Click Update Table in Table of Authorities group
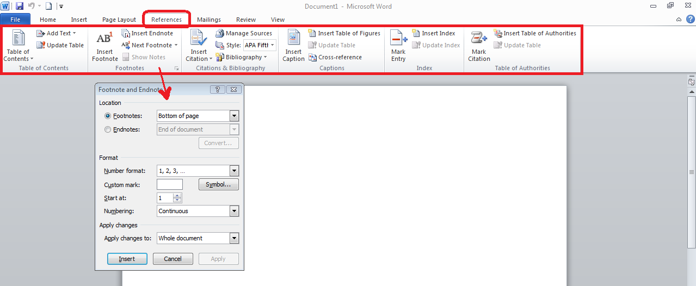The height and width of the screenshot is (286, 696). 517,45
